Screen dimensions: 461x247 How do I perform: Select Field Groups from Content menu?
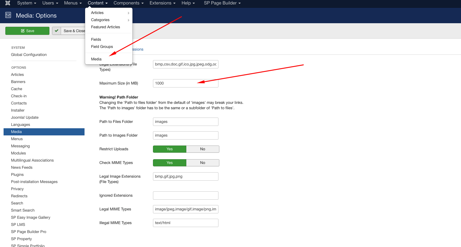[102, 47]
